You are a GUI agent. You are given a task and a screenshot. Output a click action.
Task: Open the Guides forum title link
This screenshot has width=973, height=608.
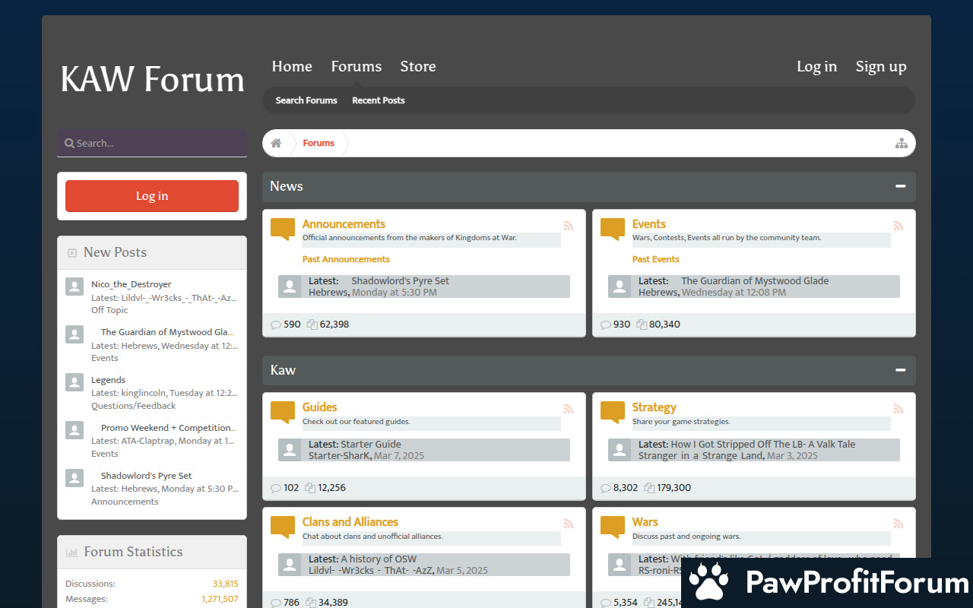coord(320,407)
